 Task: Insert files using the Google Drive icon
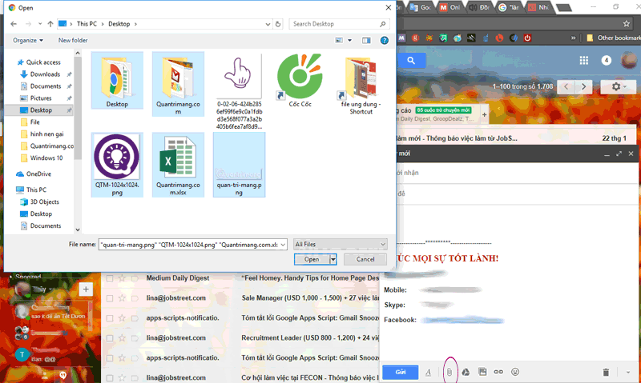point(466,372)
